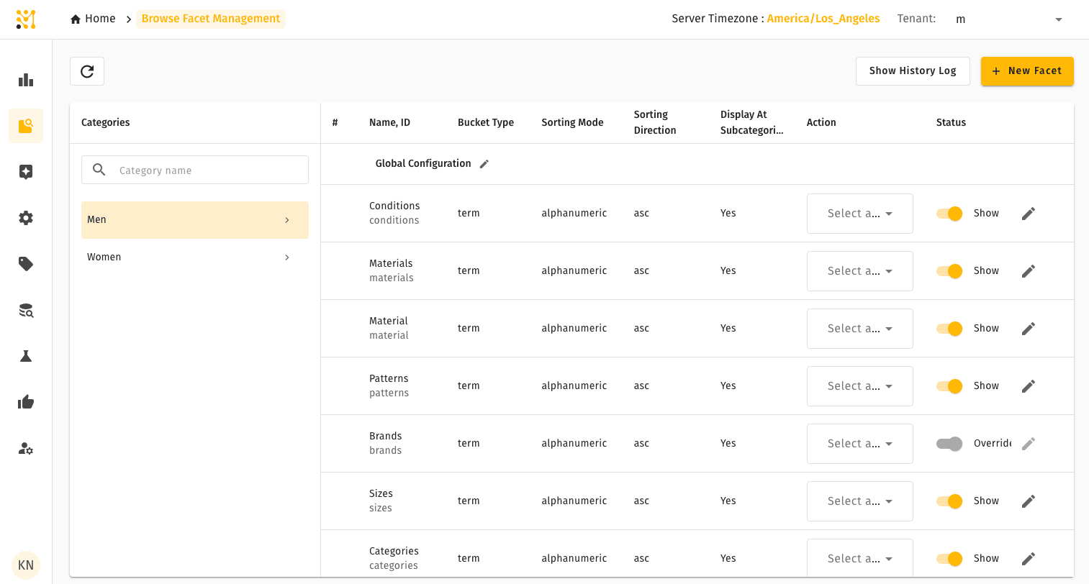Open the sparkle AI sidebar icon

click(26, 172)
